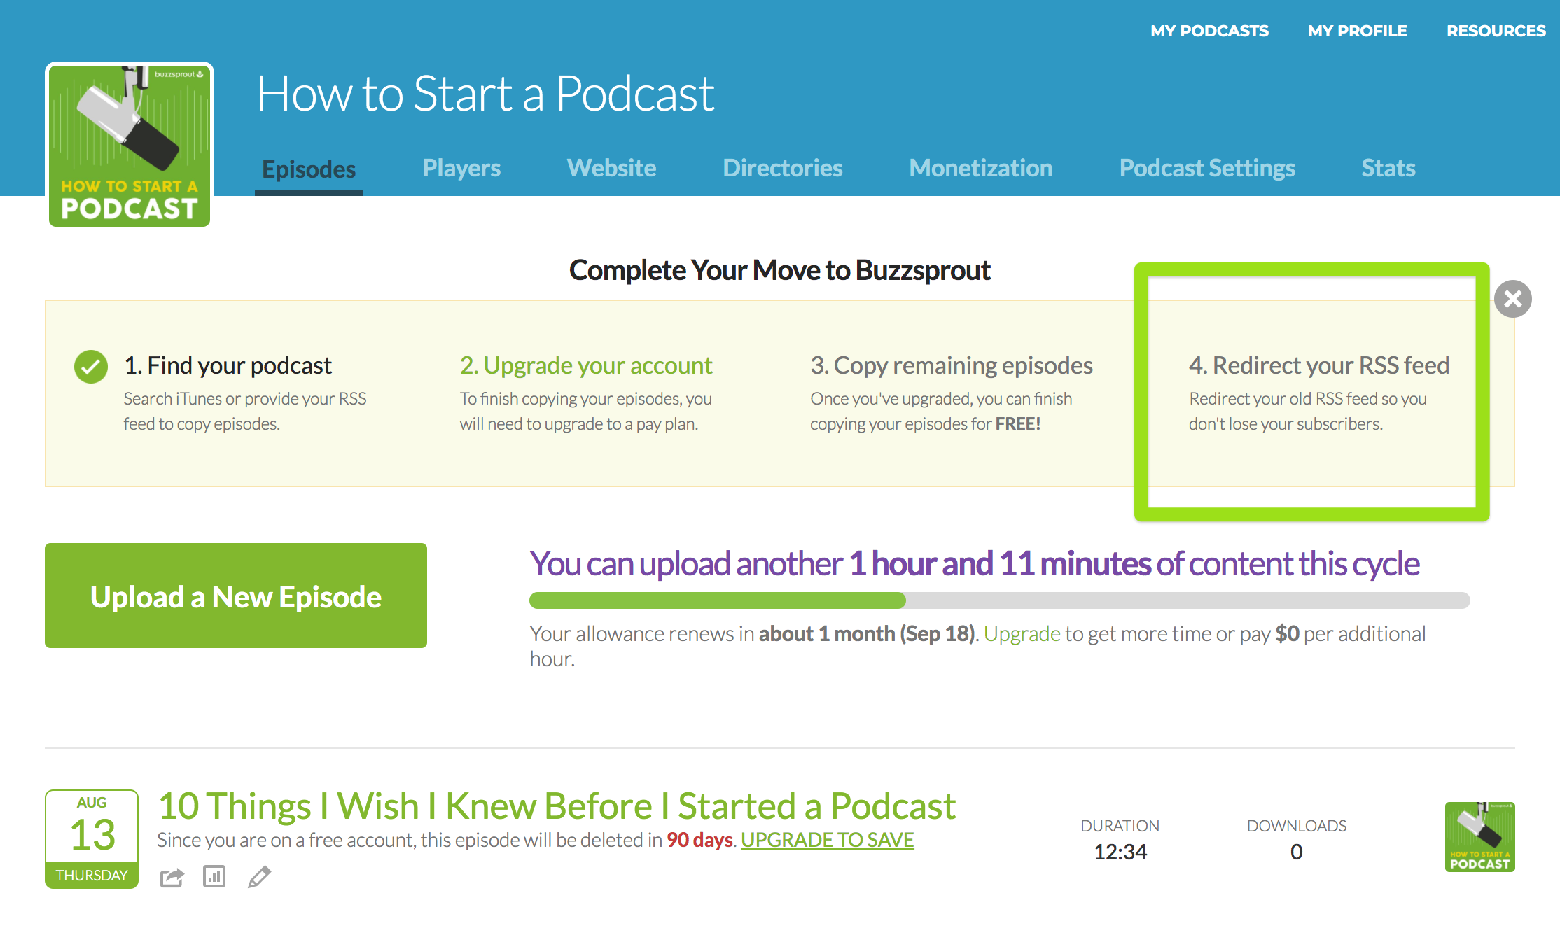Click the green checkmark beside step 1
This screenshot has height=928, width=1560.
(91, 366)
